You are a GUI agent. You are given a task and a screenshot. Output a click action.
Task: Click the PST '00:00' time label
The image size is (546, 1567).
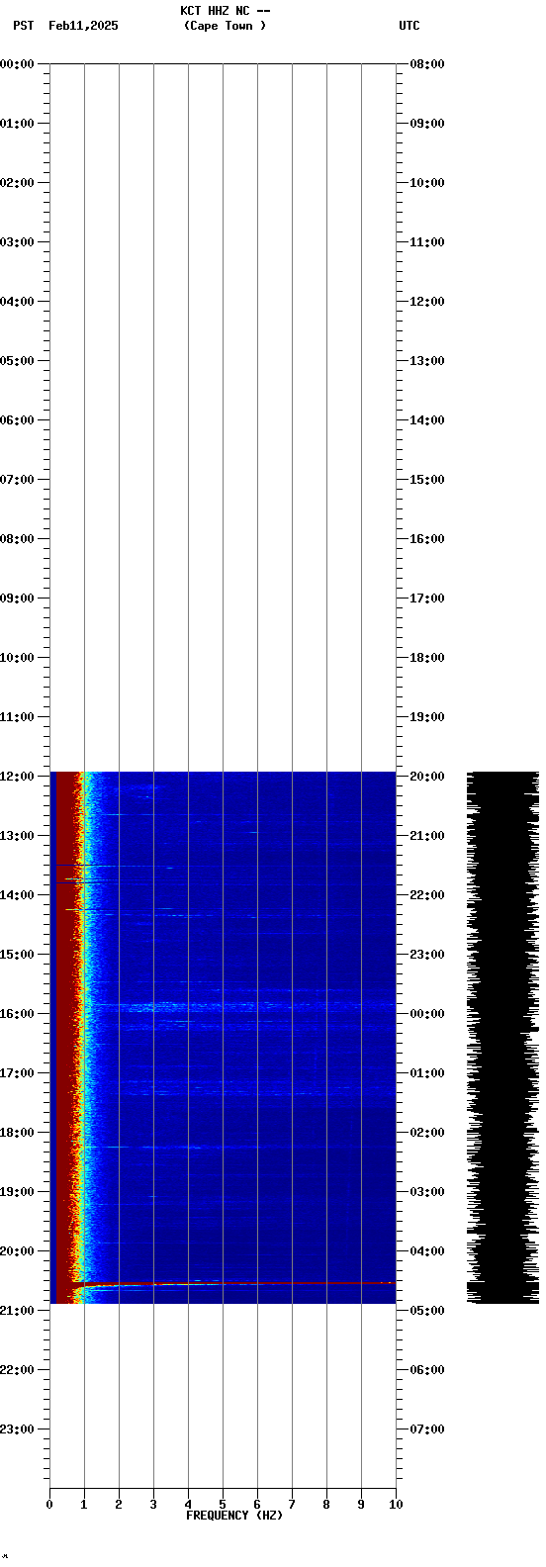(x=17, y=64)
